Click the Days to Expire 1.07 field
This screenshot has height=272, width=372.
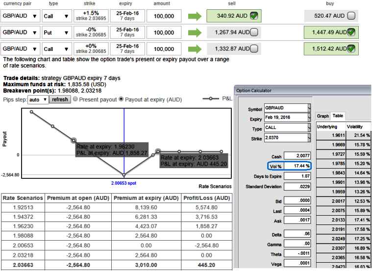point(298,176)
